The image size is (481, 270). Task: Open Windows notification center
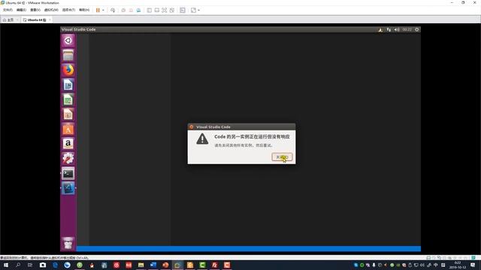point(473,265)
